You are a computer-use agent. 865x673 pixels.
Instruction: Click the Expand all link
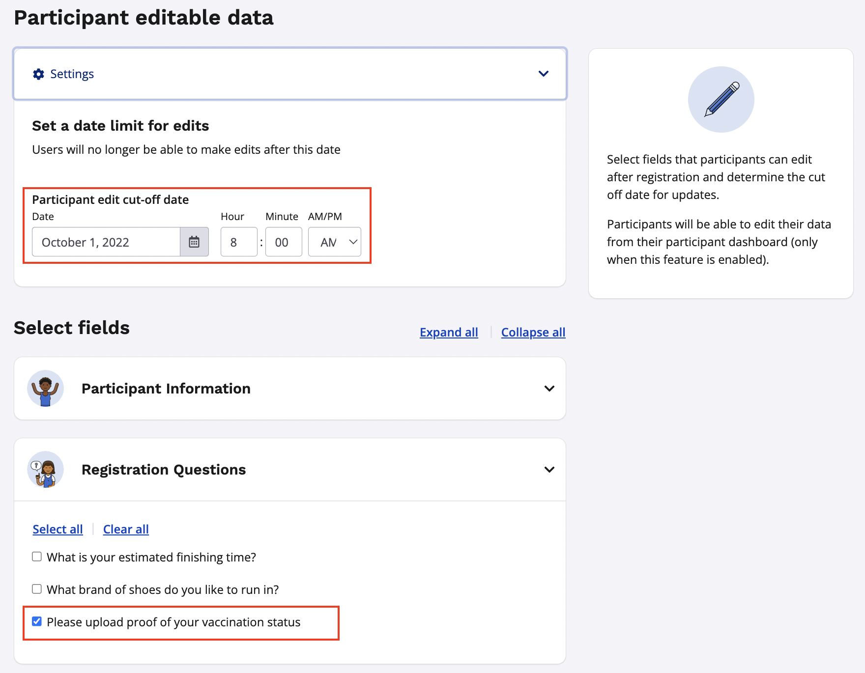pyautogui.click(x=448, y=333)
